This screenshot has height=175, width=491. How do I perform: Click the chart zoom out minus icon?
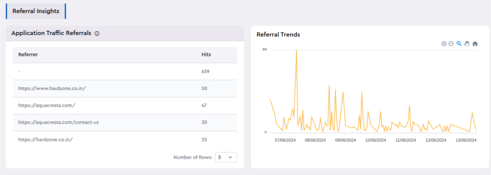451,44
